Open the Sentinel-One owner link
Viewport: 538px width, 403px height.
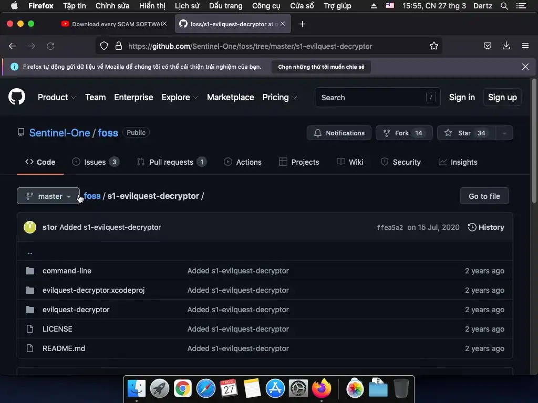[60, 133]
